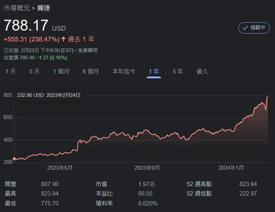This screenshot has width=275, height=212.
Task: Click the up arrow beside 過去 1 年
Action: [x=63, y=39]
